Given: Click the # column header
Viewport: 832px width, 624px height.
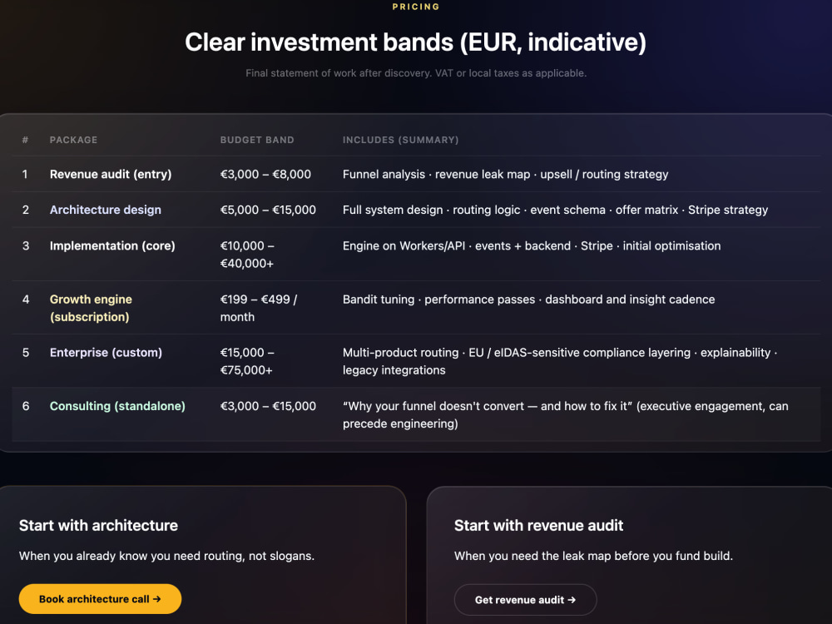Looking at the screenshot, I should [x=25, y=140].
